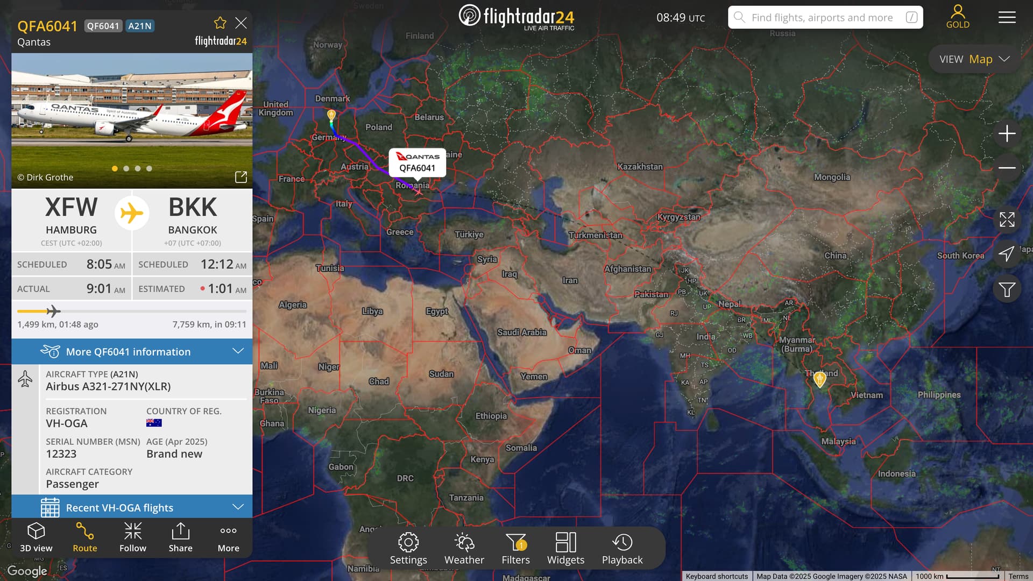Click the flight search input field

pyautogui.click(x=822, y=18)
